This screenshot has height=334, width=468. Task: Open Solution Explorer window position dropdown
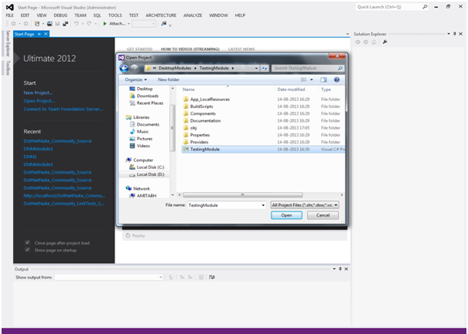[449, 34]
